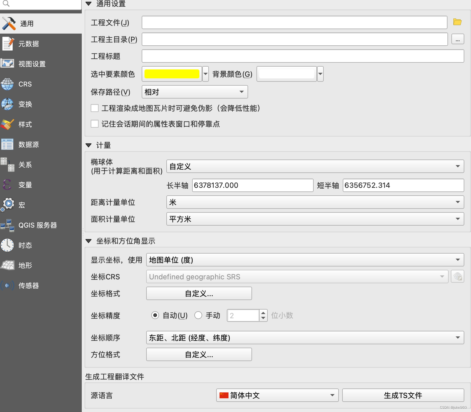Screen dimensions: 471x412
Task: Select the 关系 relations icon
Action: tap(7, 165)
